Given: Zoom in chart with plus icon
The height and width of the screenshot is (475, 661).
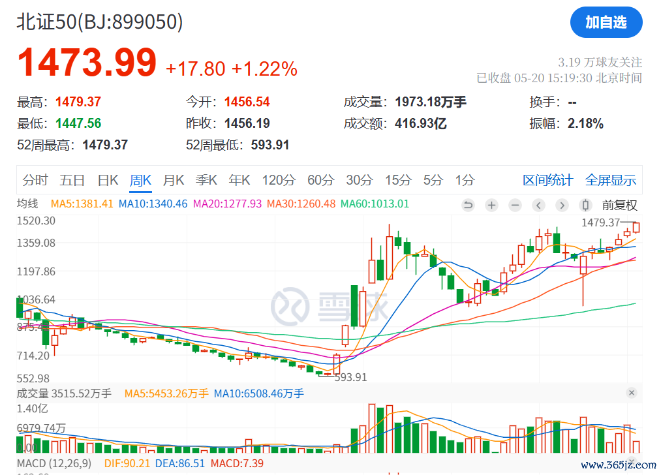Looking at the screenshot, I should coord(491,206).
